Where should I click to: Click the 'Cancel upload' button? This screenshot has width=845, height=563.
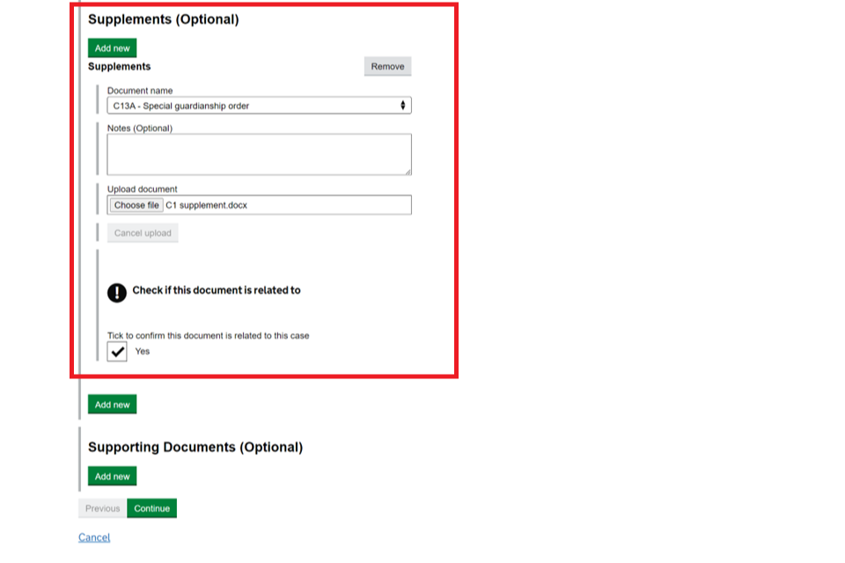coord(143,233)
